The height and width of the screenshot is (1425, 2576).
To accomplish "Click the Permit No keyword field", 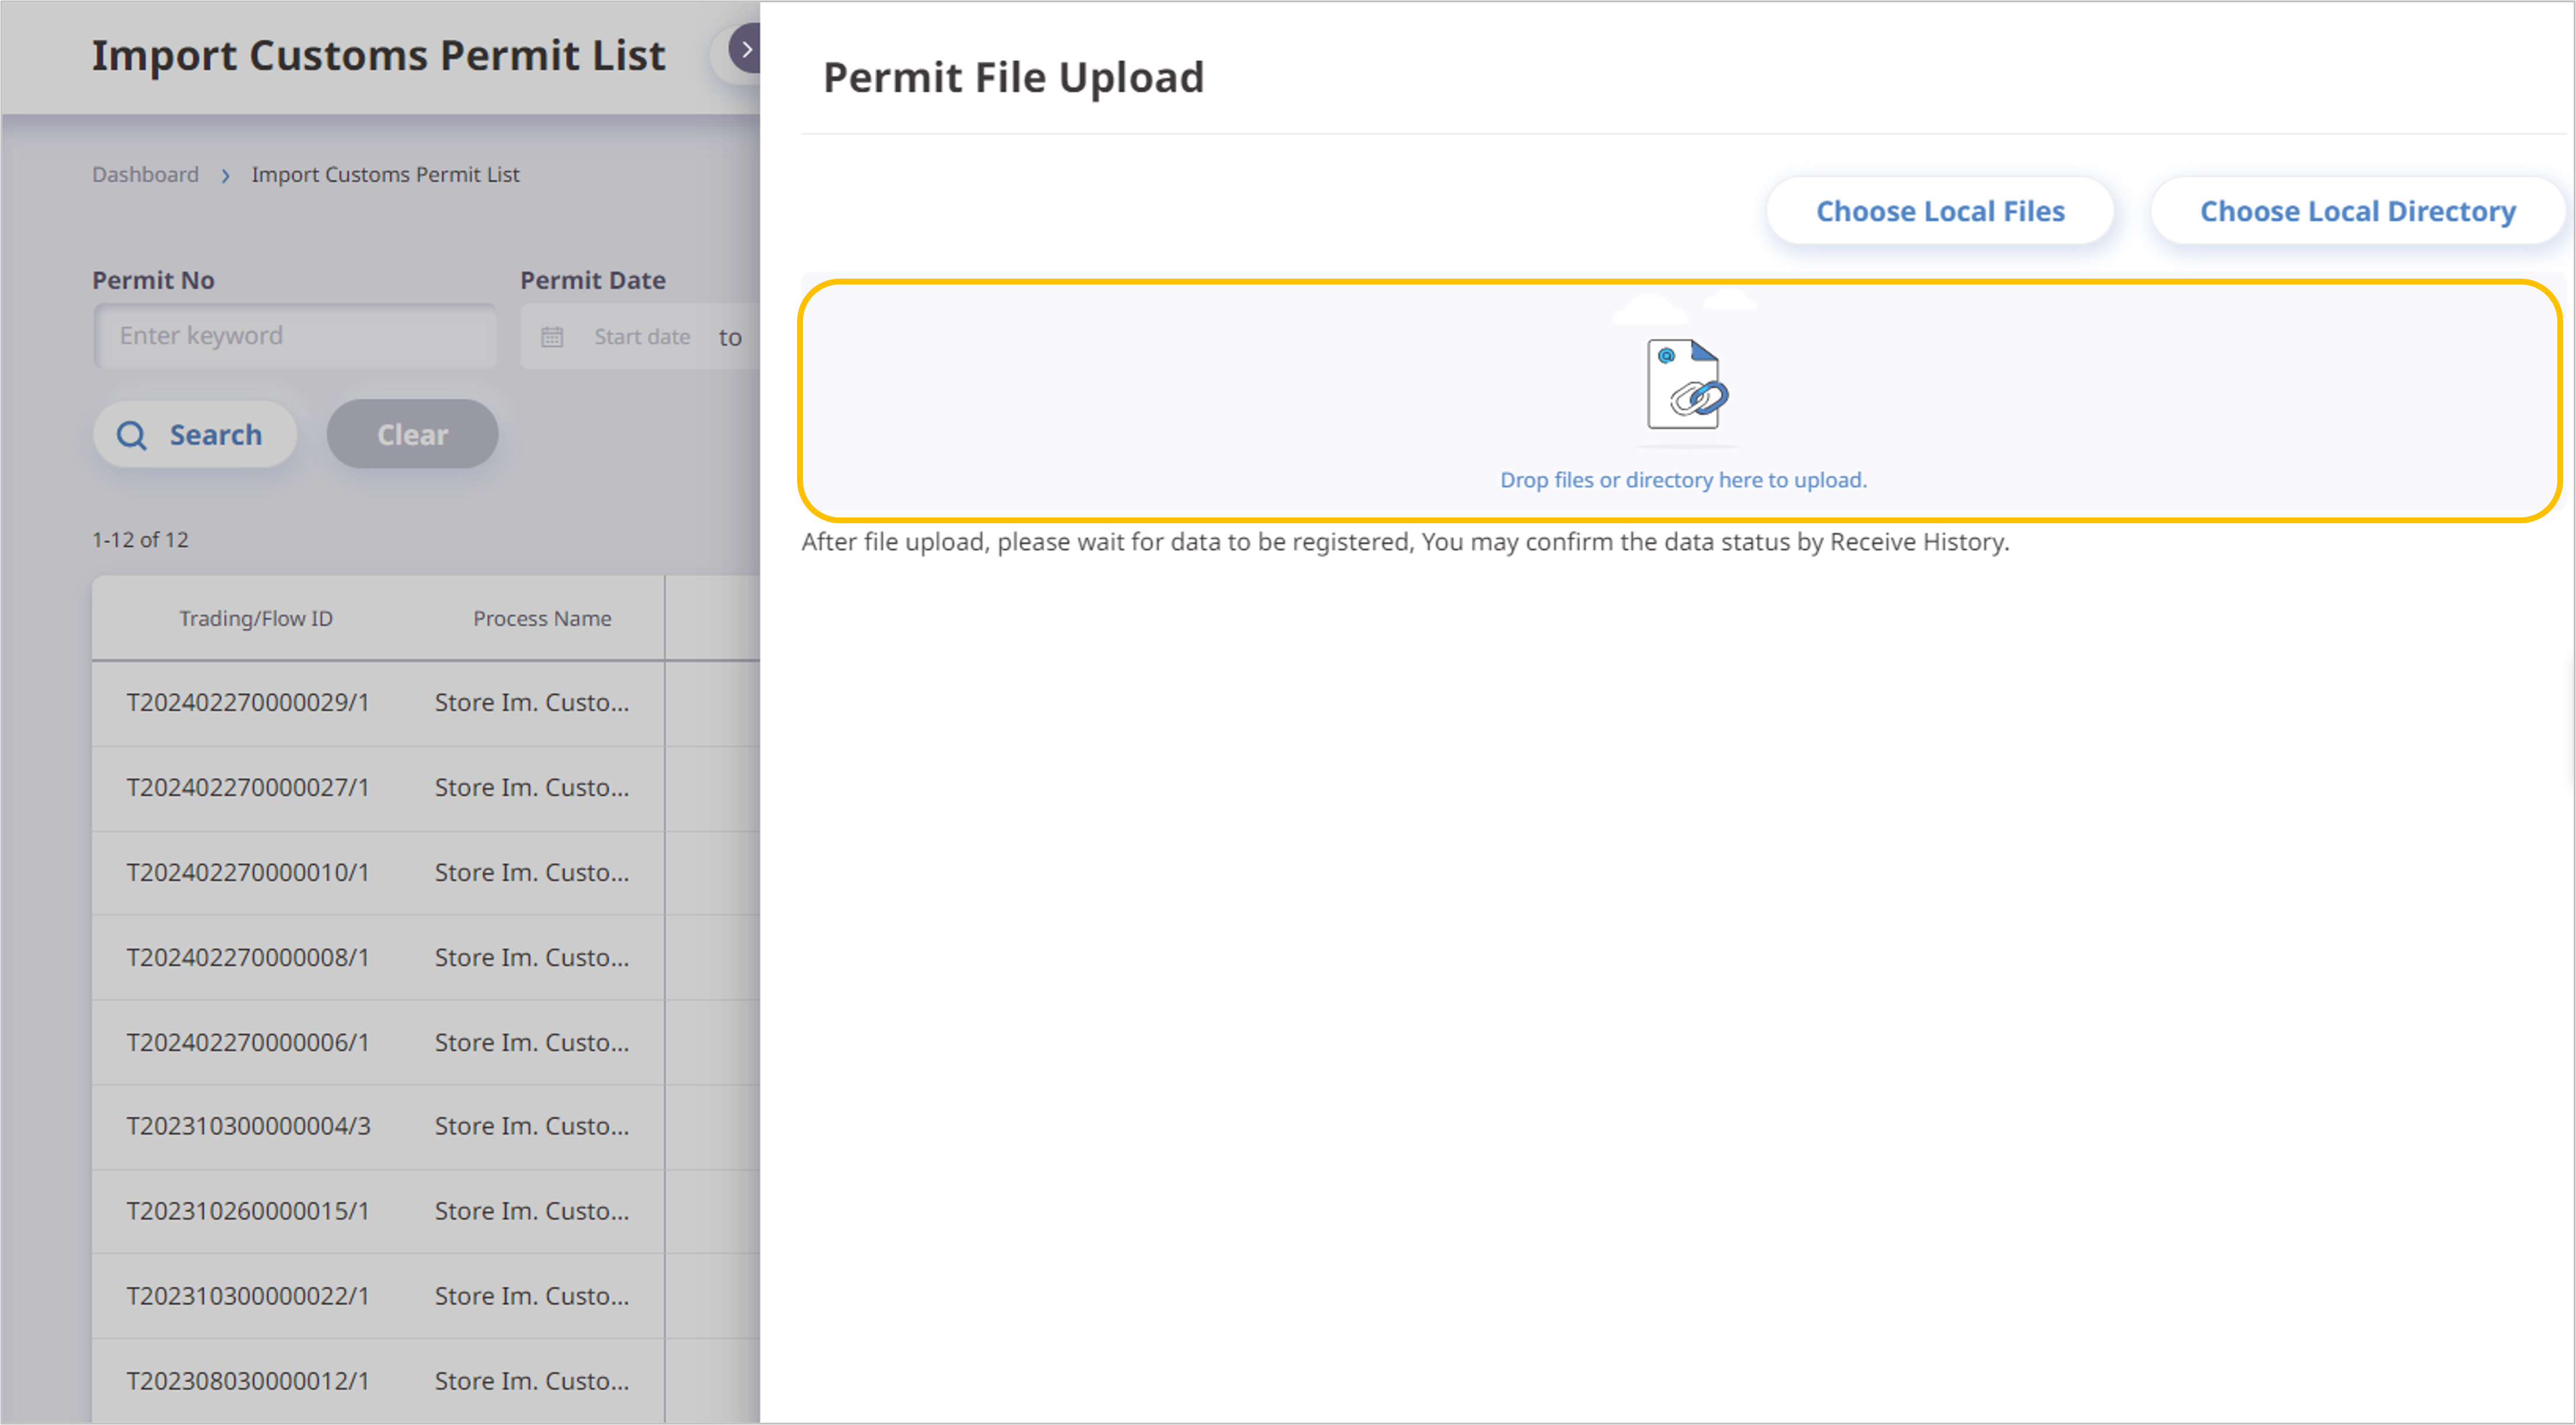I will [295, 336].
